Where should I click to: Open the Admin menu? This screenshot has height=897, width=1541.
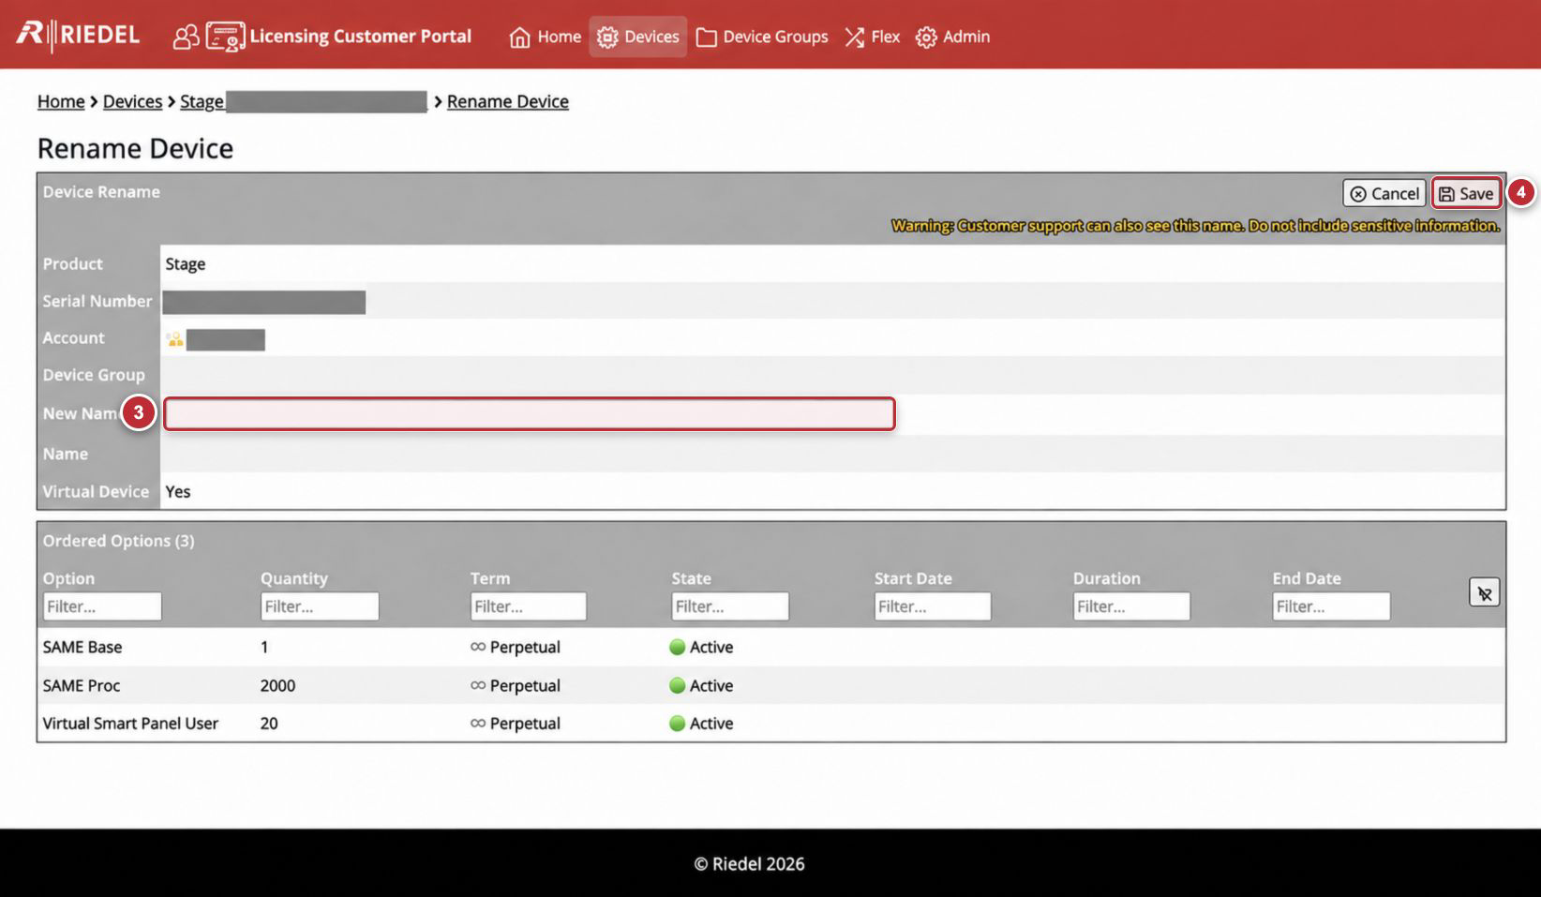952,37
